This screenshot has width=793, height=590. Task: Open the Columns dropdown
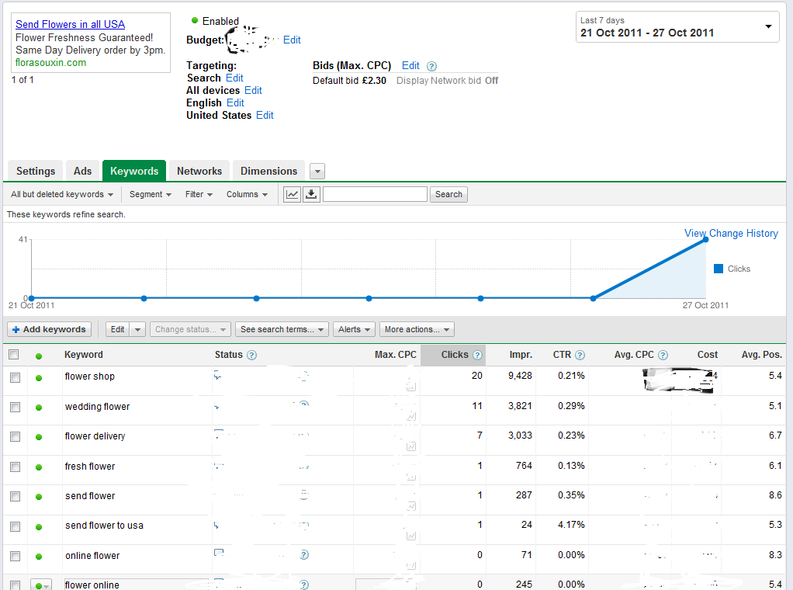(x=247, y=194)
